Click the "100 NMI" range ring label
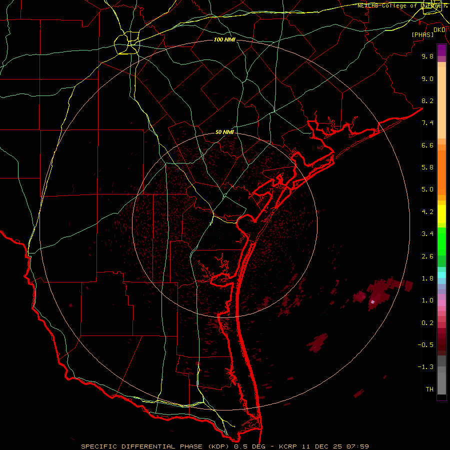This screenshot has height=450, width=450. pos(224,39)
